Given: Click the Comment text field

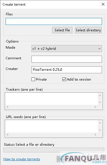Looking at the screenshot, I should pyautogui.click(x=67, y=59).
